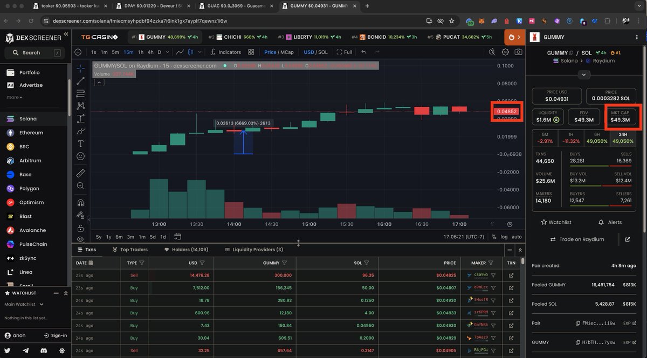Screen dimensions: 647x358
Task: Select the ruler measure tool
Action: pyautogui.click(x=80, y=173)
